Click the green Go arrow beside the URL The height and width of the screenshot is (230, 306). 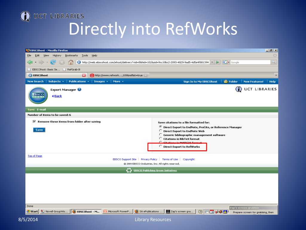click(x=218, y=62)
